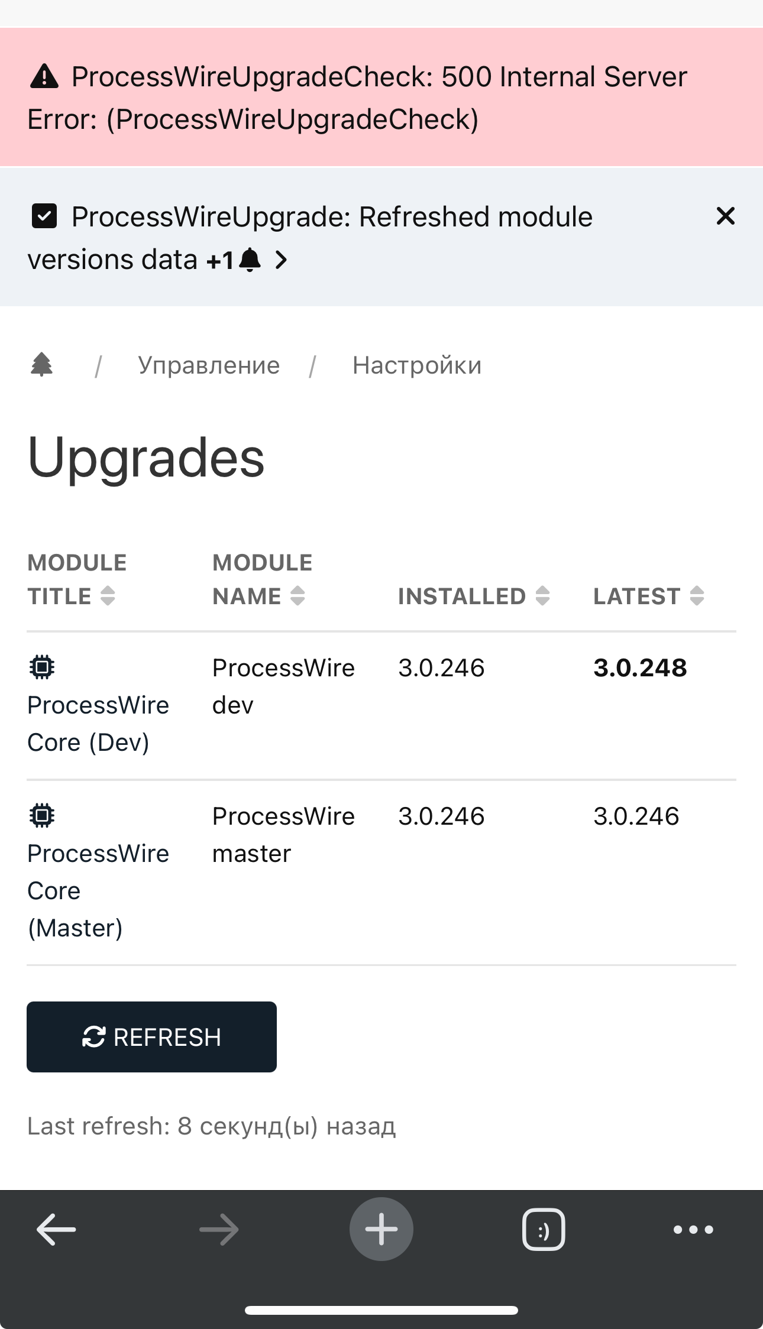The image size is (763, 1329).
Task: Tap the browser forward arrow
Action: 219,1230
